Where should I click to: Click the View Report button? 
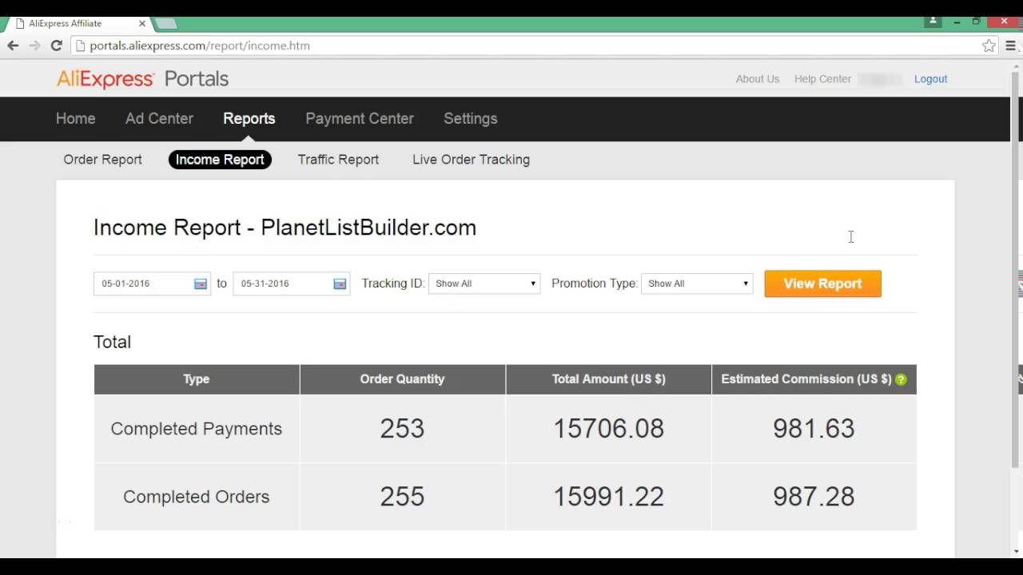point(822,284)
